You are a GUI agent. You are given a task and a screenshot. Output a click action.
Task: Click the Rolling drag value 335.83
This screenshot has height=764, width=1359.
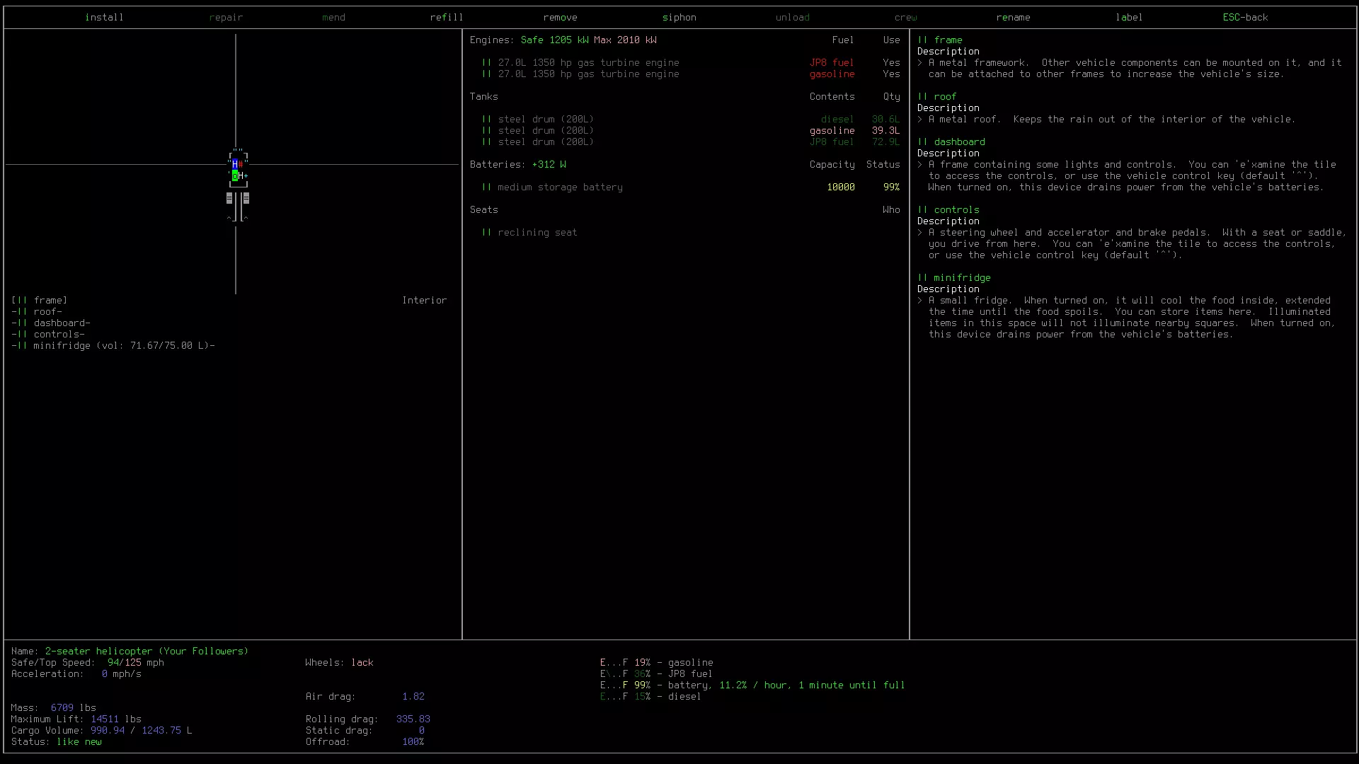(413, 719)
